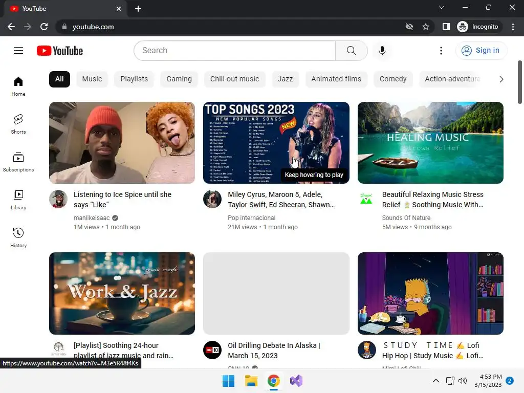This screenshot has width=524, height=393.
Task: Click the search magnifier button
Action: [x=351, y=51]
